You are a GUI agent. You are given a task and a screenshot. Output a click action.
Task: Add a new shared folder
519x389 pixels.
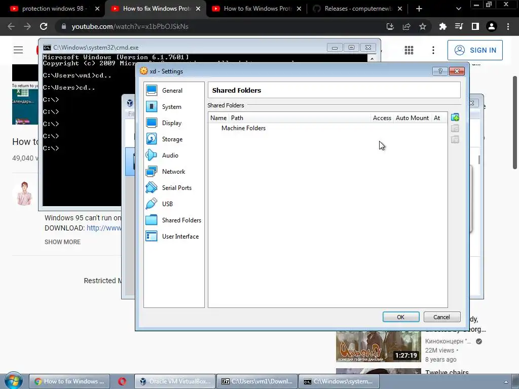coord(455,118)
